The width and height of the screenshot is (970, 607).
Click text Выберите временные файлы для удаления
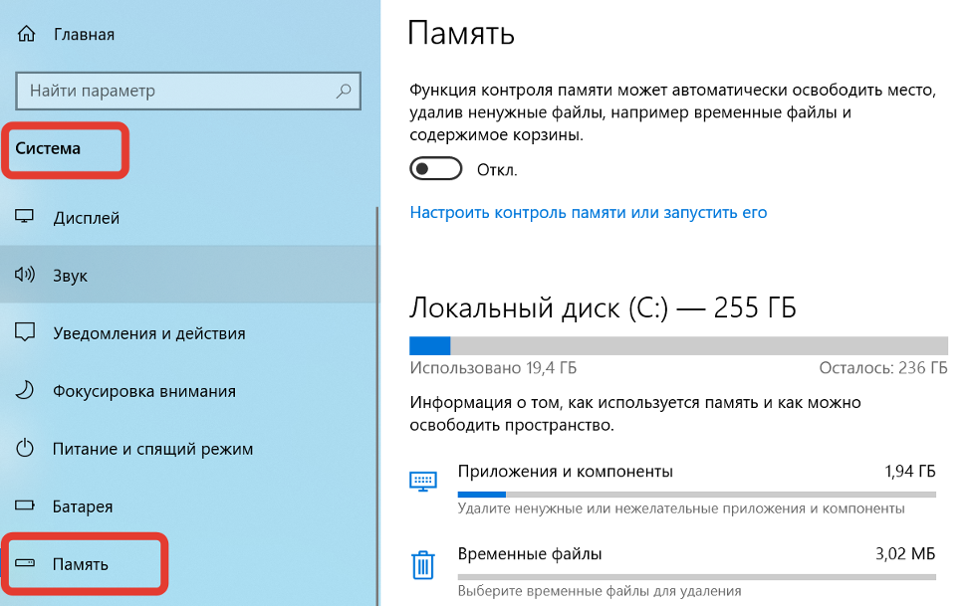pyautogui.click(x=600, y=591)
